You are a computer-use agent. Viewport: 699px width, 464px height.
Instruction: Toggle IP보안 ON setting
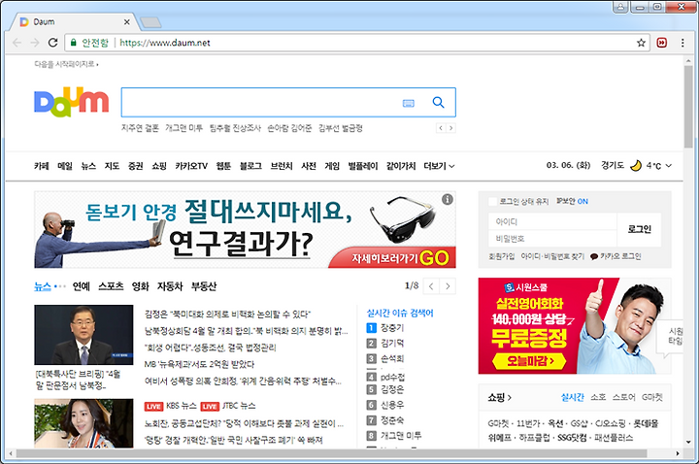[572, 202]
